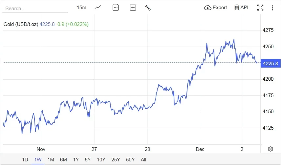The height and width of the screenshot is (165, 281).
Task: Click the Search input field
Action: 35,9
